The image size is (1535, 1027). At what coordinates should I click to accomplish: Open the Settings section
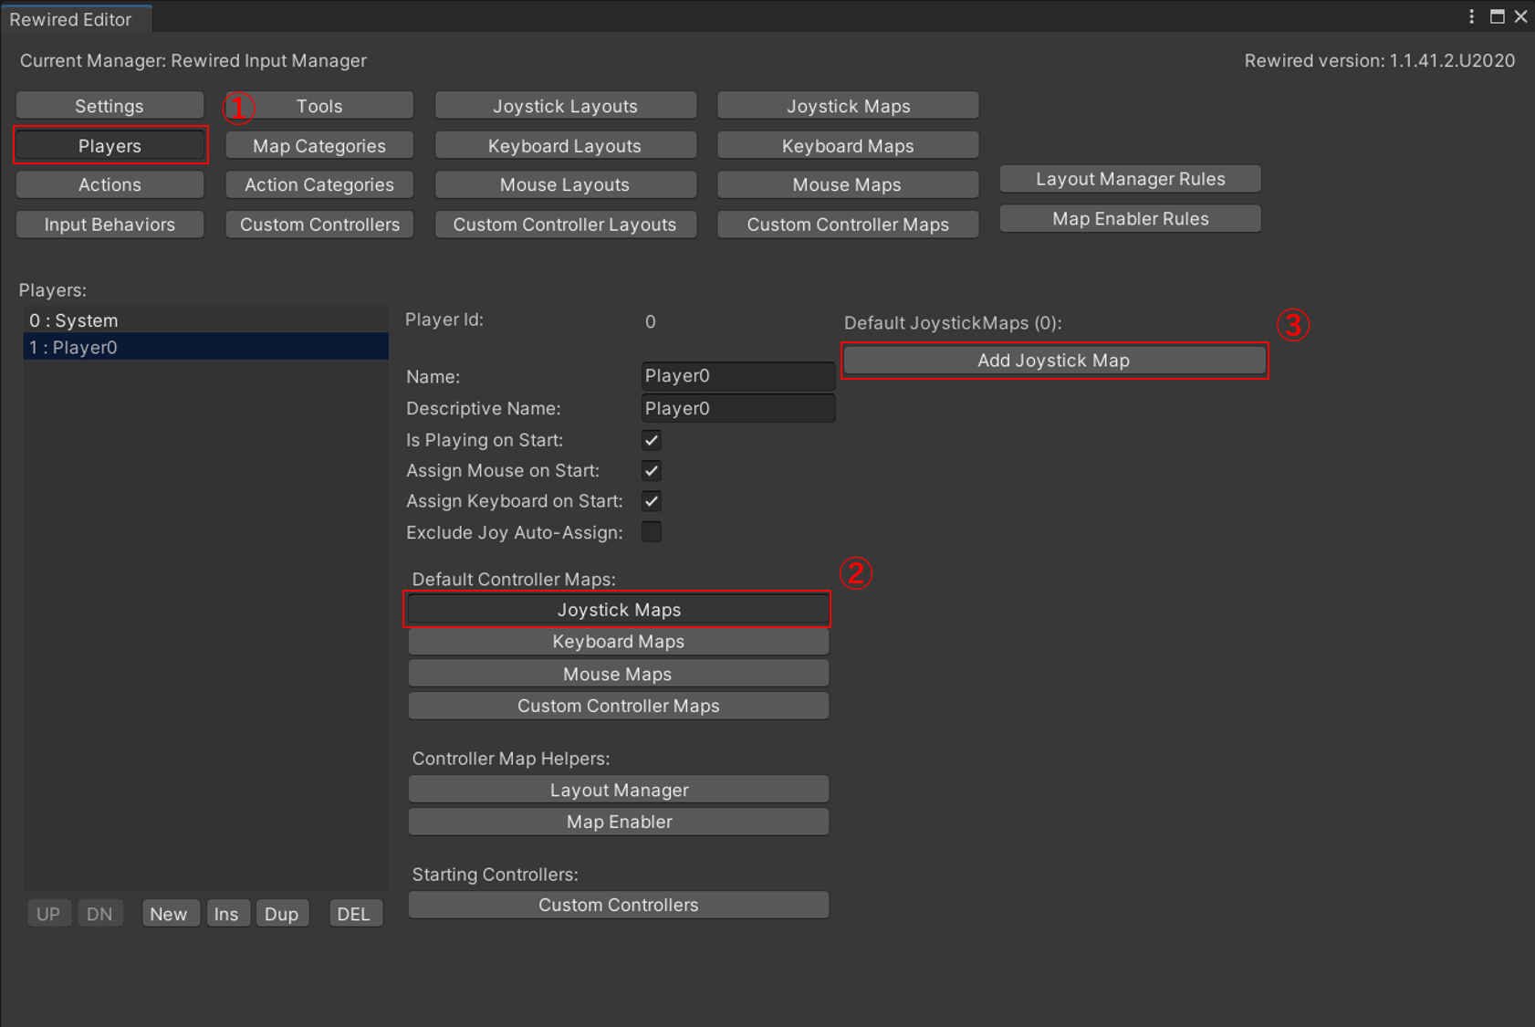[x=109, y=105]
